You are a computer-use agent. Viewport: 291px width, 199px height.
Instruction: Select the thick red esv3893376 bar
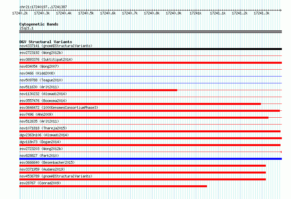(x=150, y=63)
